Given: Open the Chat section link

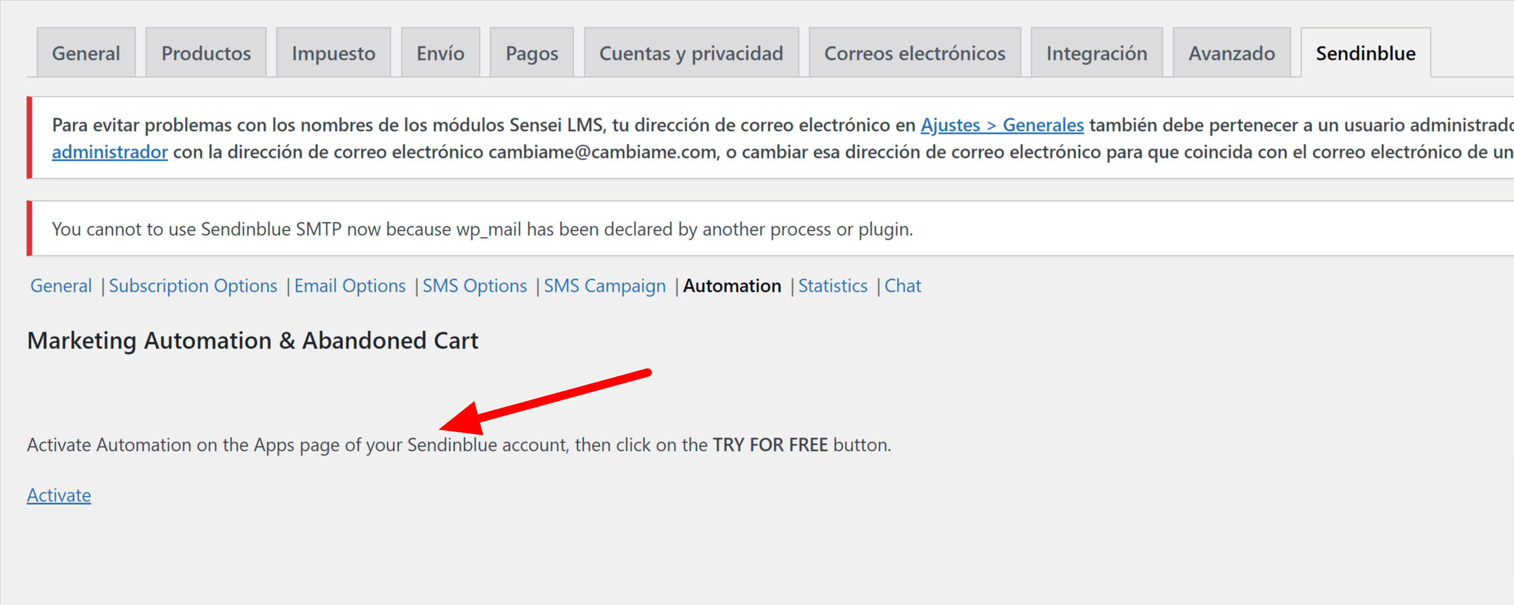Looking at the screenshot, I should tap(903, 286).
